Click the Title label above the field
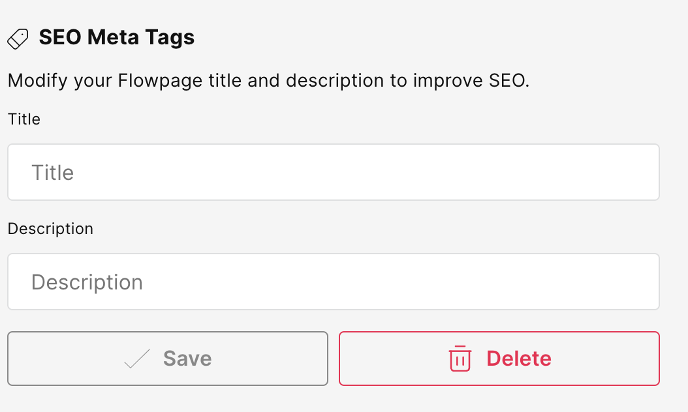The width and height of the screenshot is (688, 412). coord(24,119)
